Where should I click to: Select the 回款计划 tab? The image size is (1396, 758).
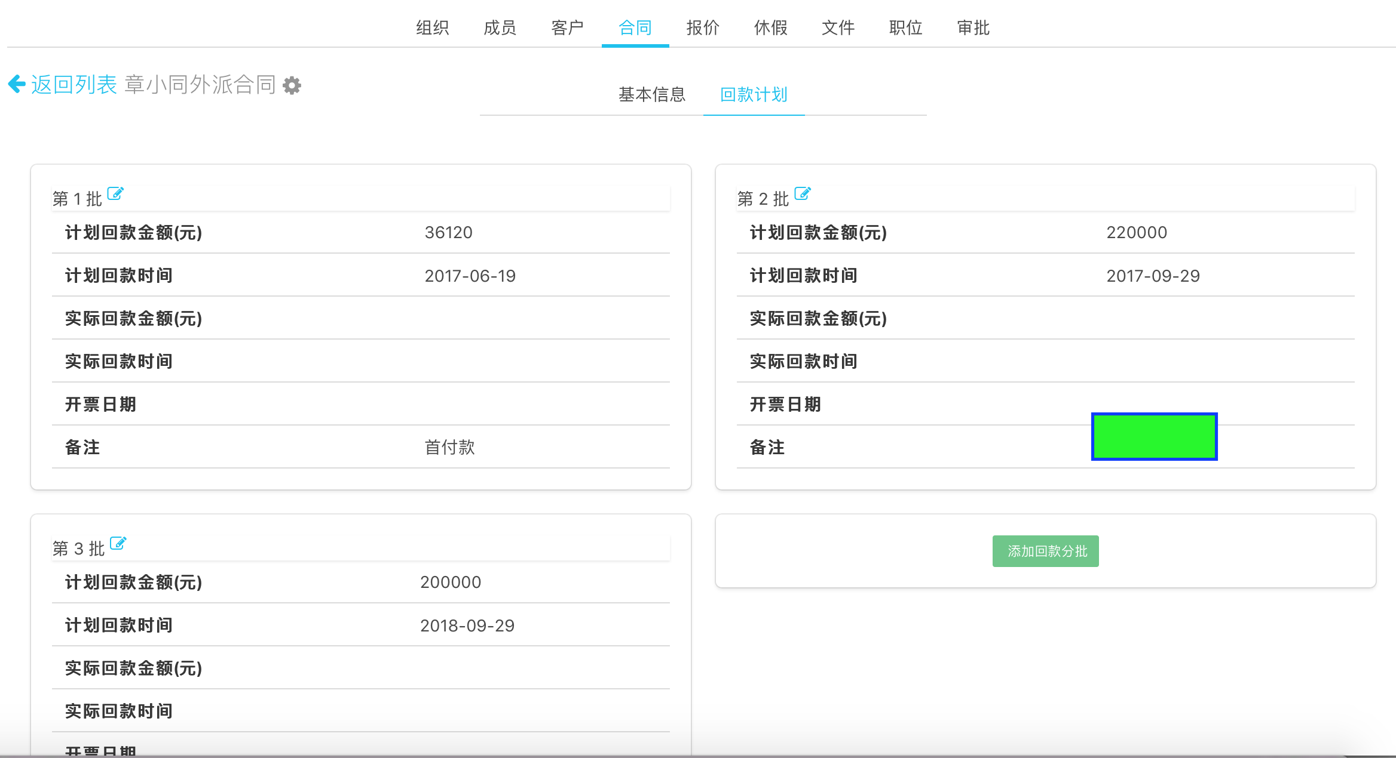pyautogui.click(x=754, y=94)
